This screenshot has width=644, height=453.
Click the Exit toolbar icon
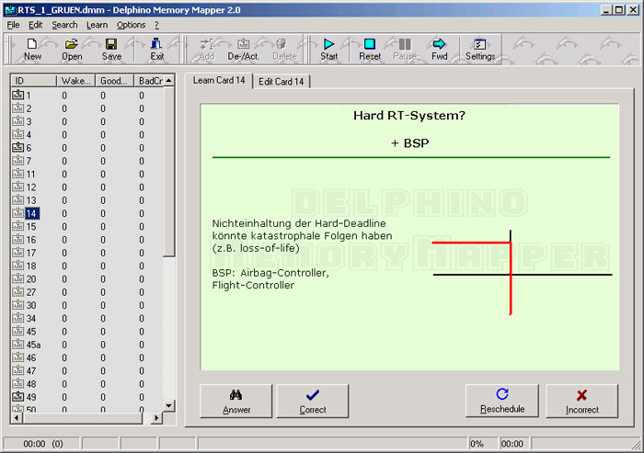tap(156, 44)
